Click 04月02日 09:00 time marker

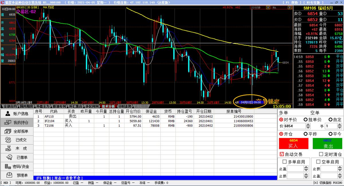(251, 102)
